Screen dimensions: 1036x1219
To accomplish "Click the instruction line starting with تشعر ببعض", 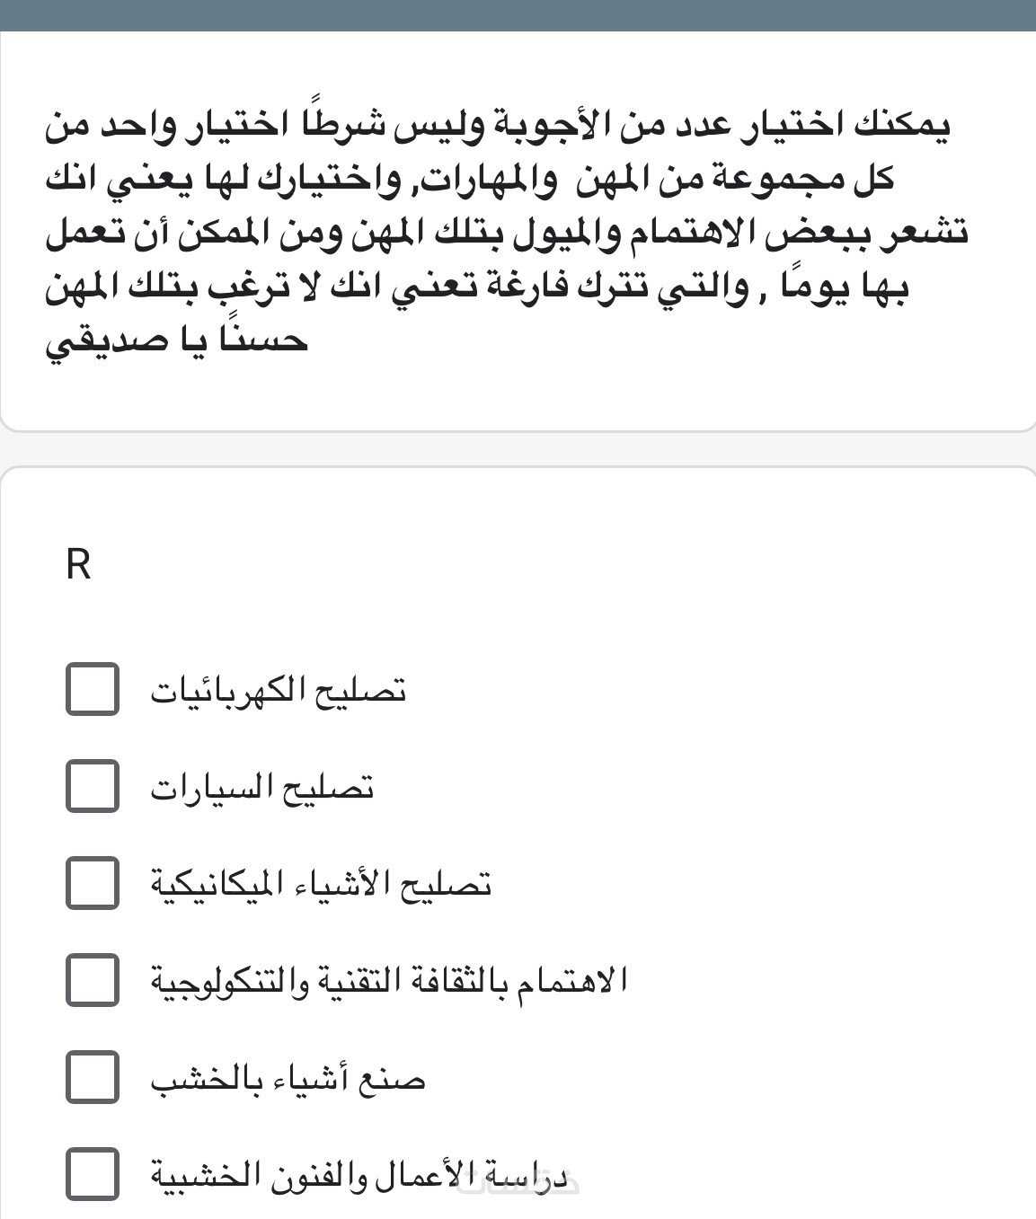I will [508, 234].
